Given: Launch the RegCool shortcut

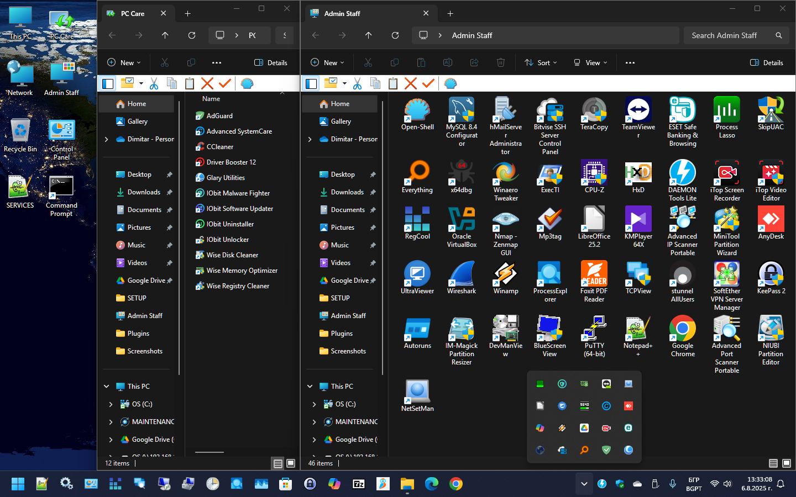Looking at the screenshot, I should [x=417, y=223].
